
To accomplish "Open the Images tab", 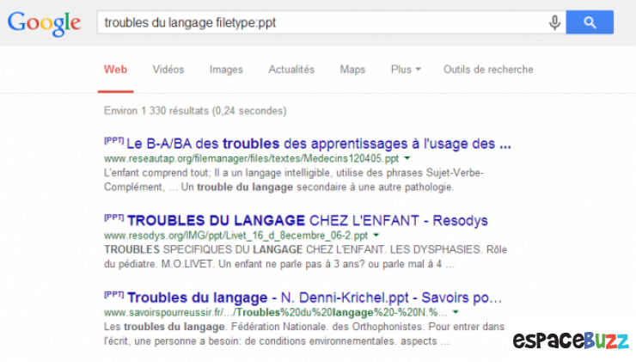I will [x=226, y=70].
